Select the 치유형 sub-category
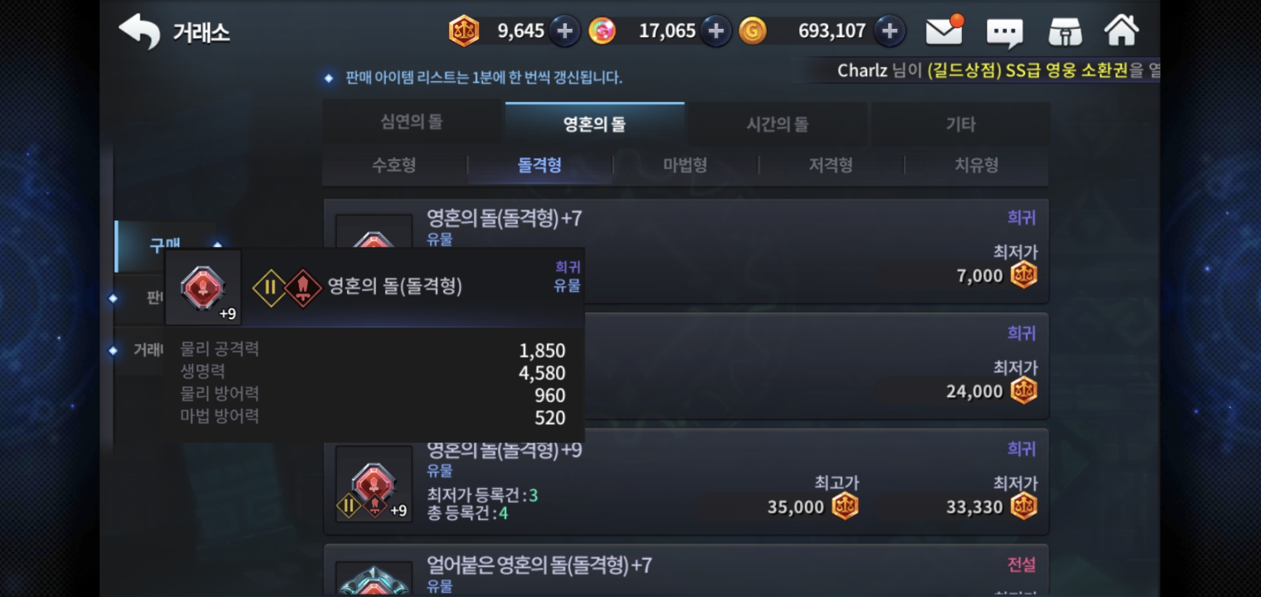The image size is (1261, 597). pos(976,165)
